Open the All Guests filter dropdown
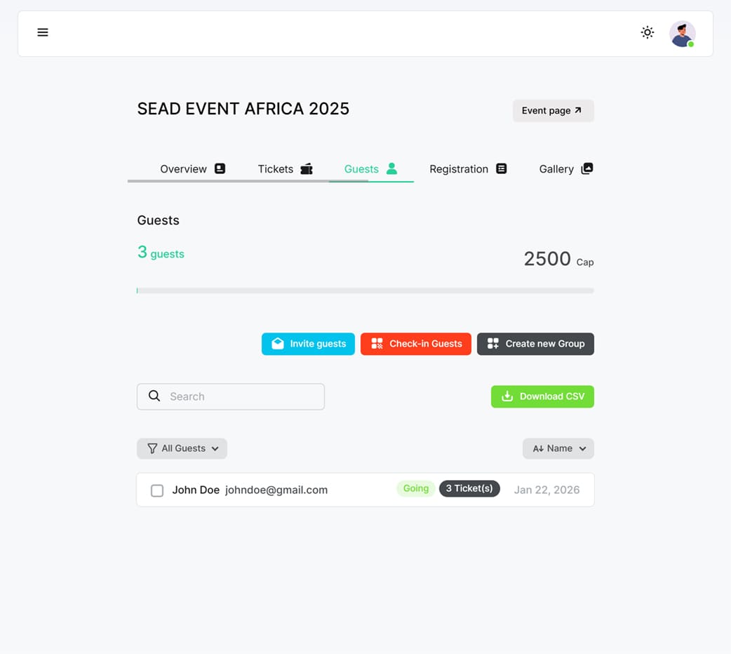Viewport: 731px width, 654px height. (182, 448)
